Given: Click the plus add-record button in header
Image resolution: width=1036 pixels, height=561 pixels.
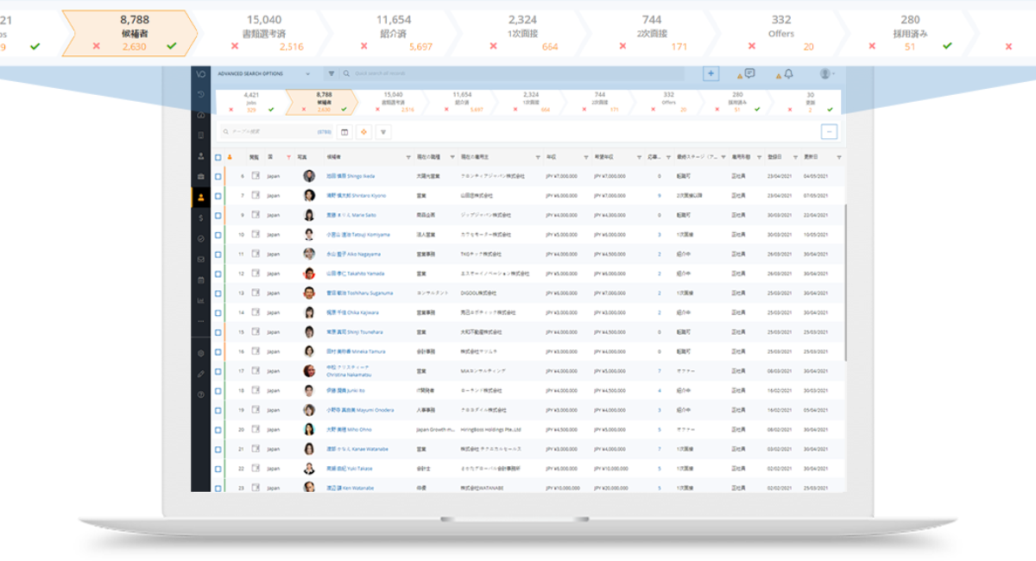Looking at the screenshot, I should tap(711, 74).
